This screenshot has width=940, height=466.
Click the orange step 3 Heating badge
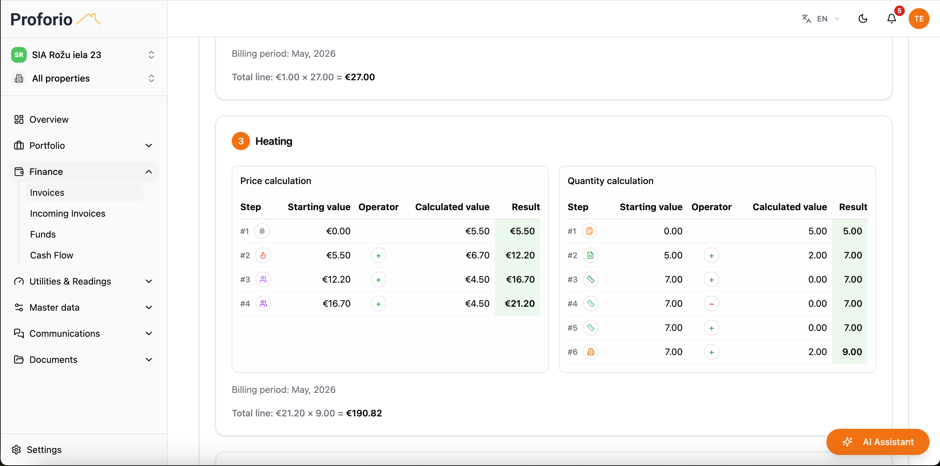point(241,141)
